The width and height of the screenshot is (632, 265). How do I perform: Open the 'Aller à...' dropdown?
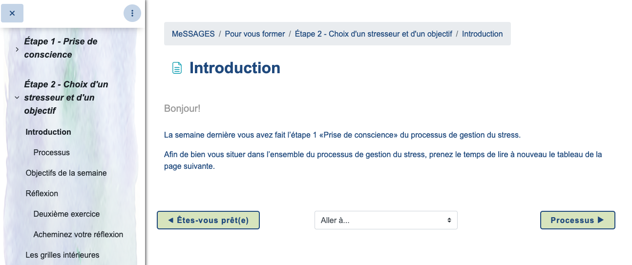pos(386,220)
